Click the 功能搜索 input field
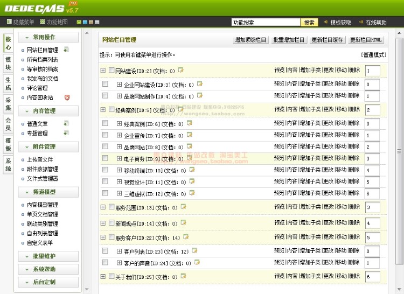The image size is (404, 294). pos(266,23)
